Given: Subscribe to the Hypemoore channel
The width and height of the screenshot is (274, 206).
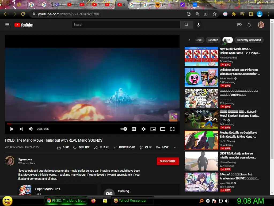Looking at the screenshot, I should click(x=168, y=161).
